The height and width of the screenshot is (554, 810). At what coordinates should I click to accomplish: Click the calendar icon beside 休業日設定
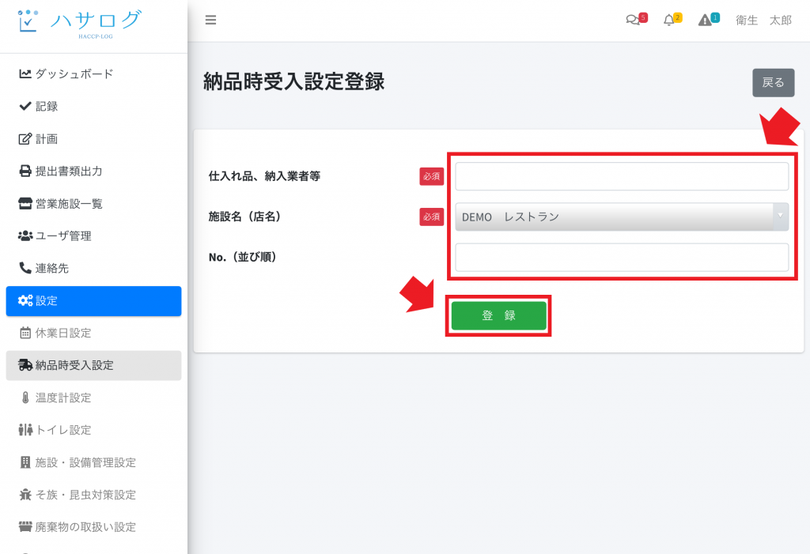tap(25, 333)
